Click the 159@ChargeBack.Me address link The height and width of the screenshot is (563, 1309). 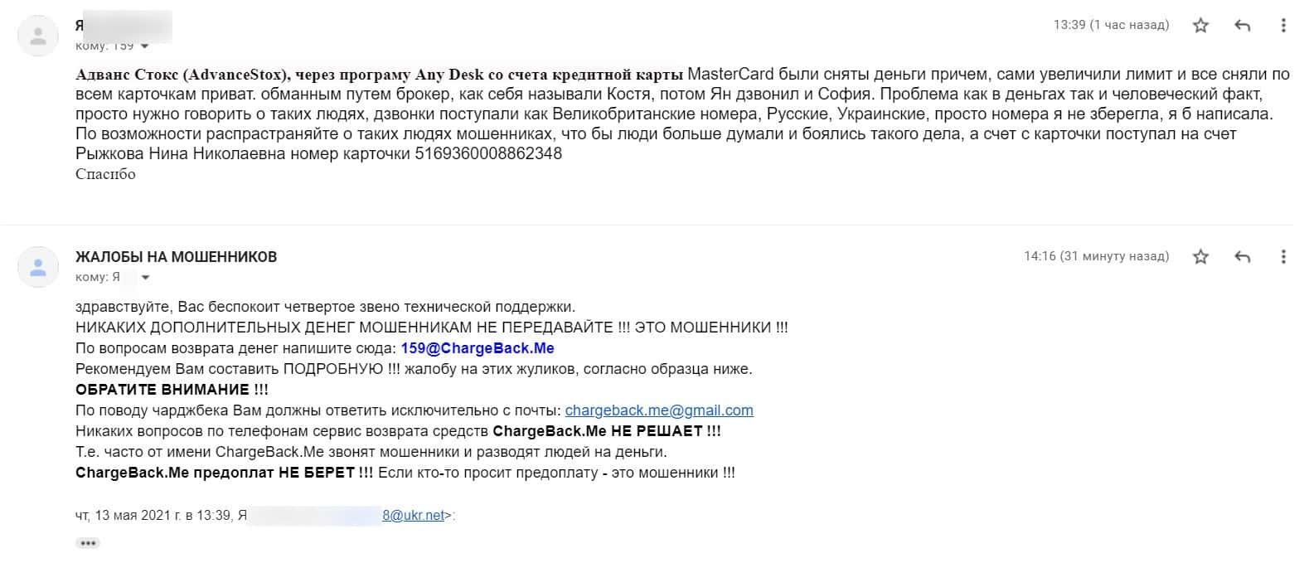coord(478,348)
